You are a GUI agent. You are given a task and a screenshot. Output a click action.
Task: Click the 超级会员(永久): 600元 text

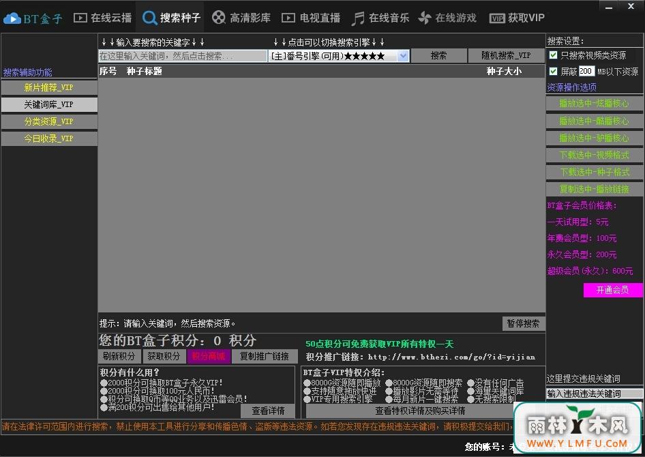tap(590, 271)
